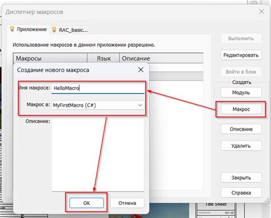Click the Язык column header
Viewport: 271px width, 218px height.
pos(103,58)
